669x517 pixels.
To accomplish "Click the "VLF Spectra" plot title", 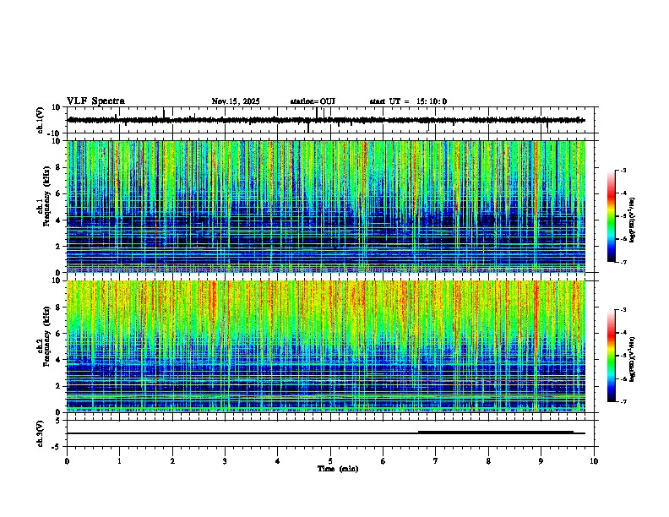I will point(95,101).
